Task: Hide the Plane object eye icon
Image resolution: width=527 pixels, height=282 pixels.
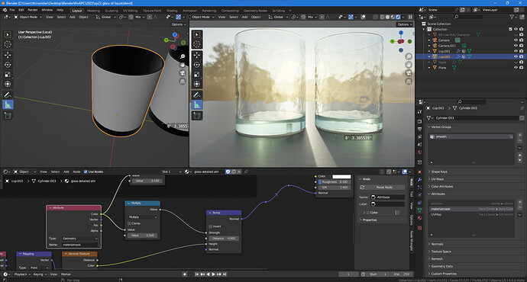Action: (516, 67)
